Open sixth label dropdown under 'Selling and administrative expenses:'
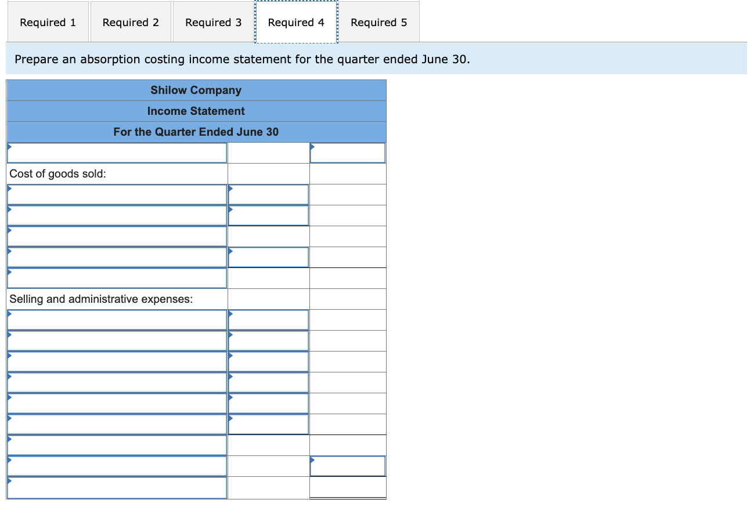 117,425
